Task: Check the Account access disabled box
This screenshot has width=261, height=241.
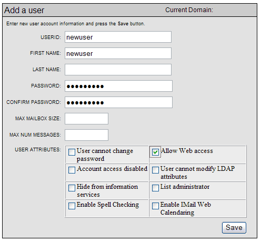Action: (x=72, y=170)
